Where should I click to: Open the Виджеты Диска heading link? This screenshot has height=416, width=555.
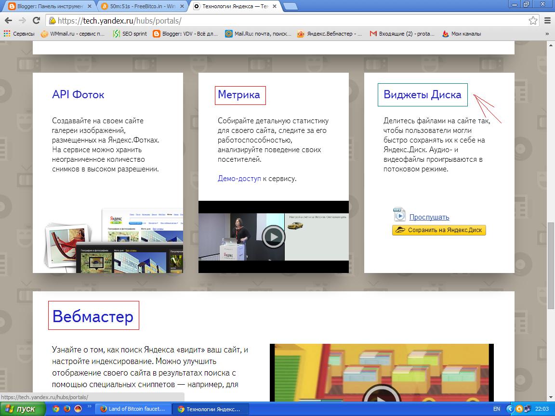(x=423, y=94)
